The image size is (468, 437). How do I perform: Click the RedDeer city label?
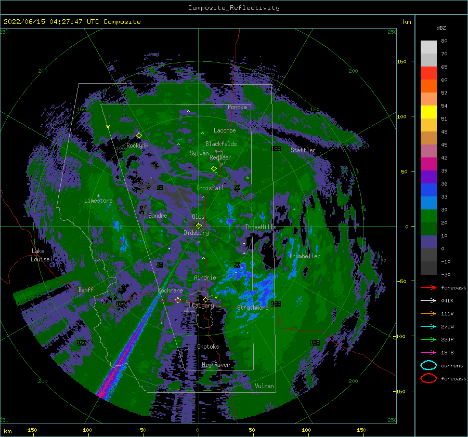tap(220, 157)
